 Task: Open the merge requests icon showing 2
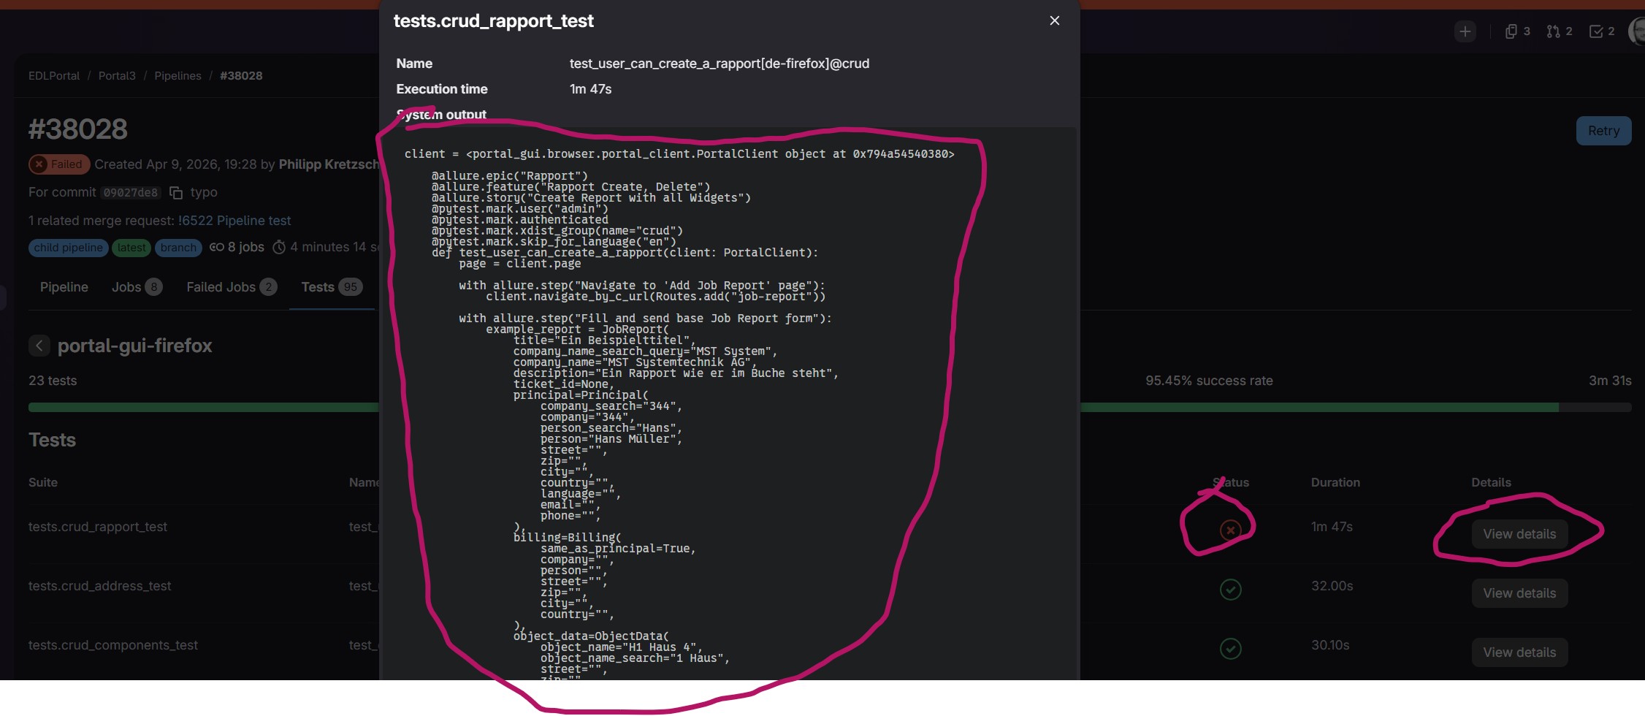click(1560, 31)
